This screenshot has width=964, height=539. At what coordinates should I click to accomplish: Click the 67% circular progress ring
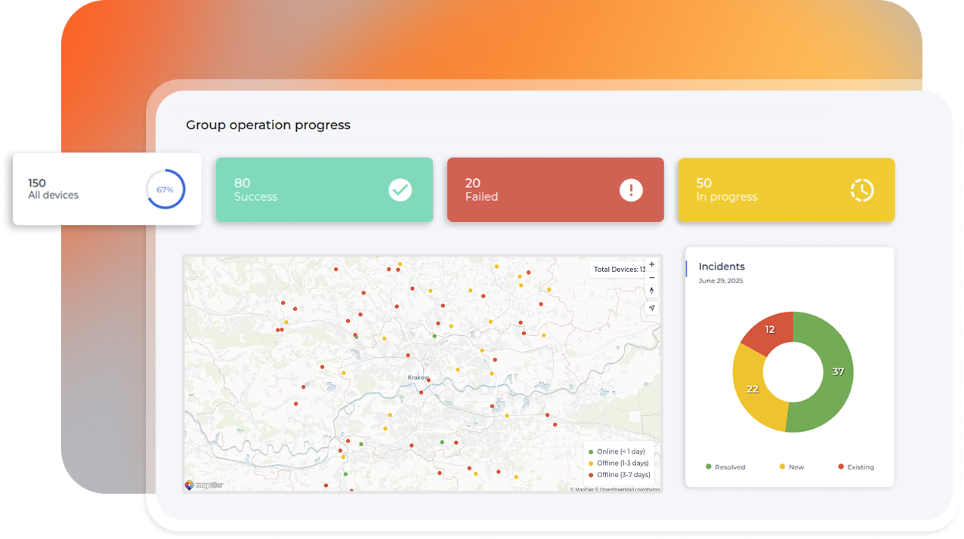click(165, 189)
